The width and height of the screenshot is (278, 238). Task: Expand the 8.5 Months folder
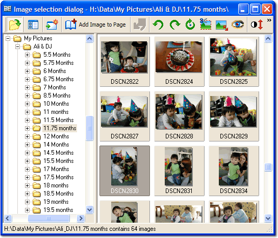[27, 96]
